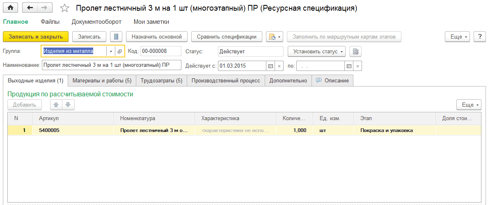
Task: Click Записать и закрыть button
Action: pyautogui.click(x=35, y=36)
